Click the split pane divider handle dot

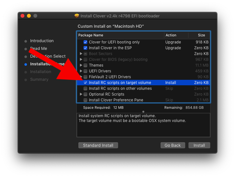pyautogui.click(x=143, y=112)
